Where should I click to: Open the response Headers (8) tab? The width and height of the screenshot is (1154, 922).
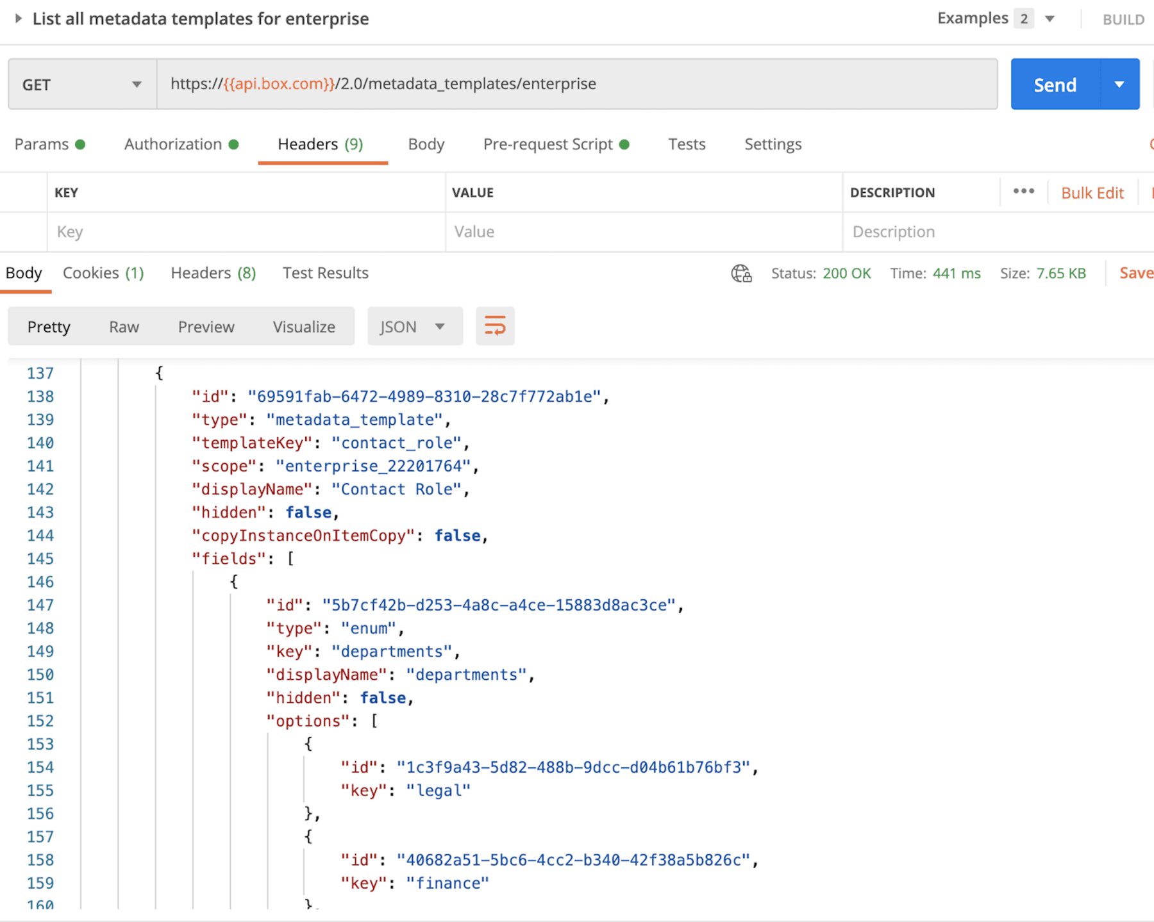[x=213, y=273]
